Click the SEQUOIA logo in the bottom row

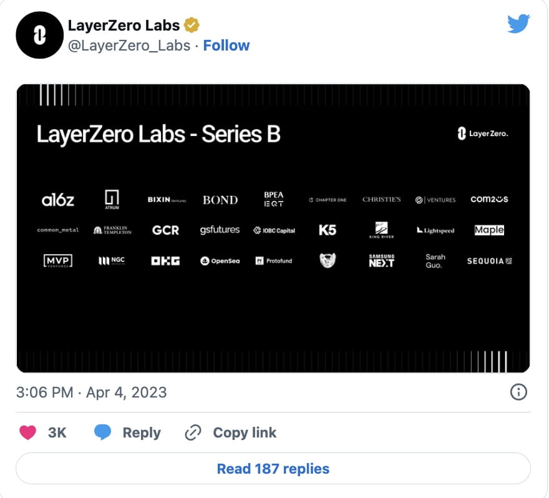pyautogui.click(x=488, y=261)
